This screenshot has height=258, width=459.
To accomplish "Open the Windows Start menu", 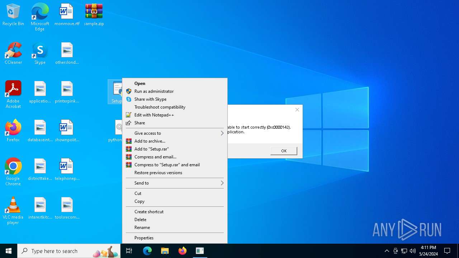I will coord(9,251).
